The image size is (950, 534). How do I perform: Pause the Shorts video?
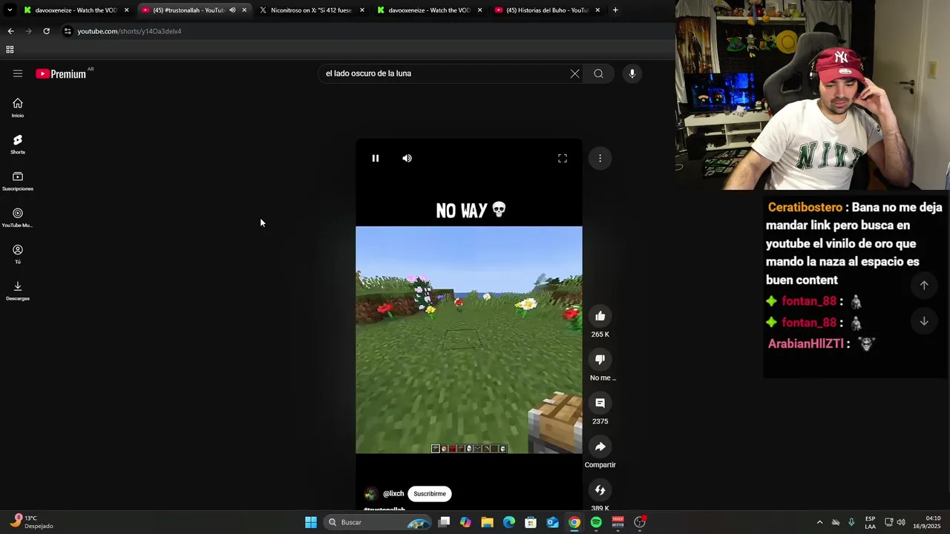point(376,158)
